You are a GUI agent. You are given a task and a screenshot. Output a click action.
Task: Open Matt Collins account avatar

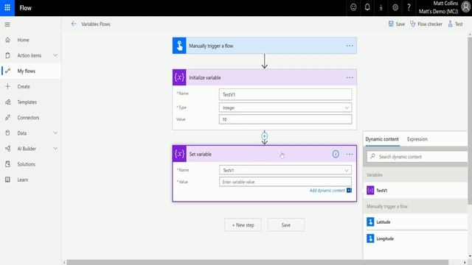point(466,7)
